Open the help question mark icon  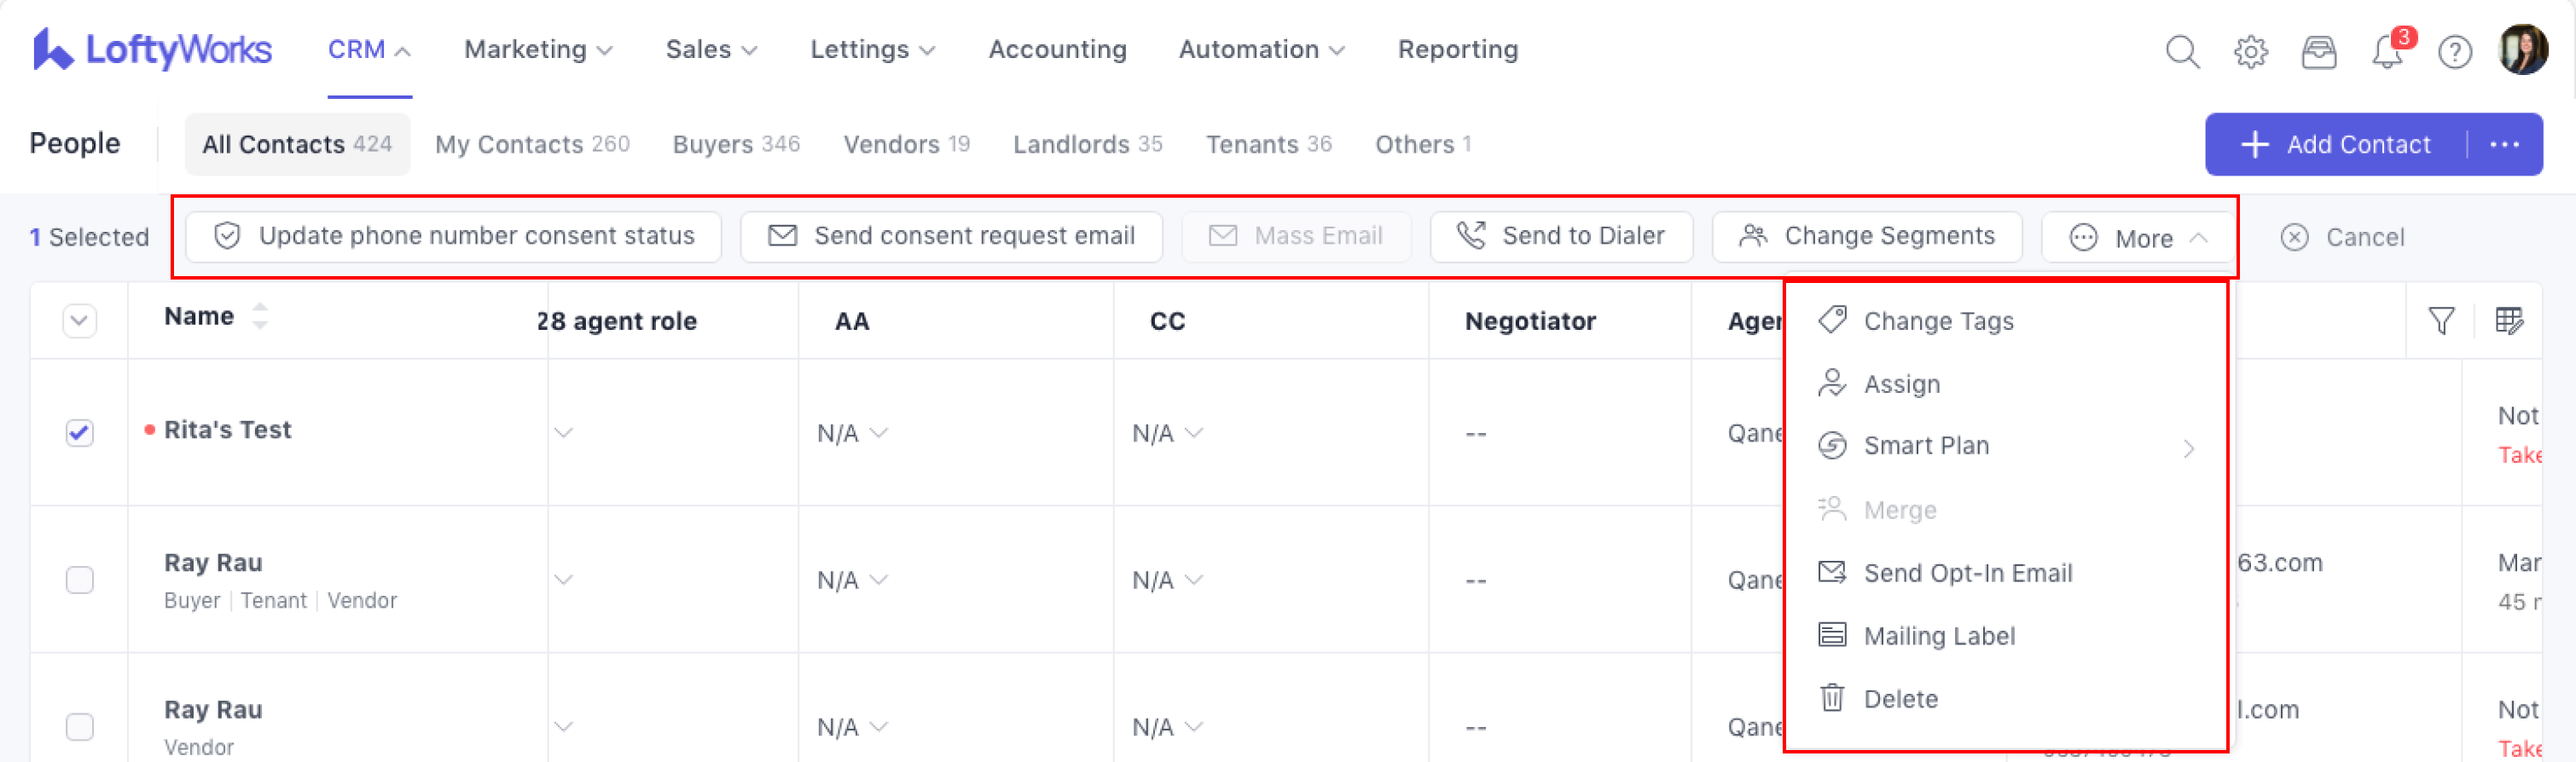[2454, 51]
